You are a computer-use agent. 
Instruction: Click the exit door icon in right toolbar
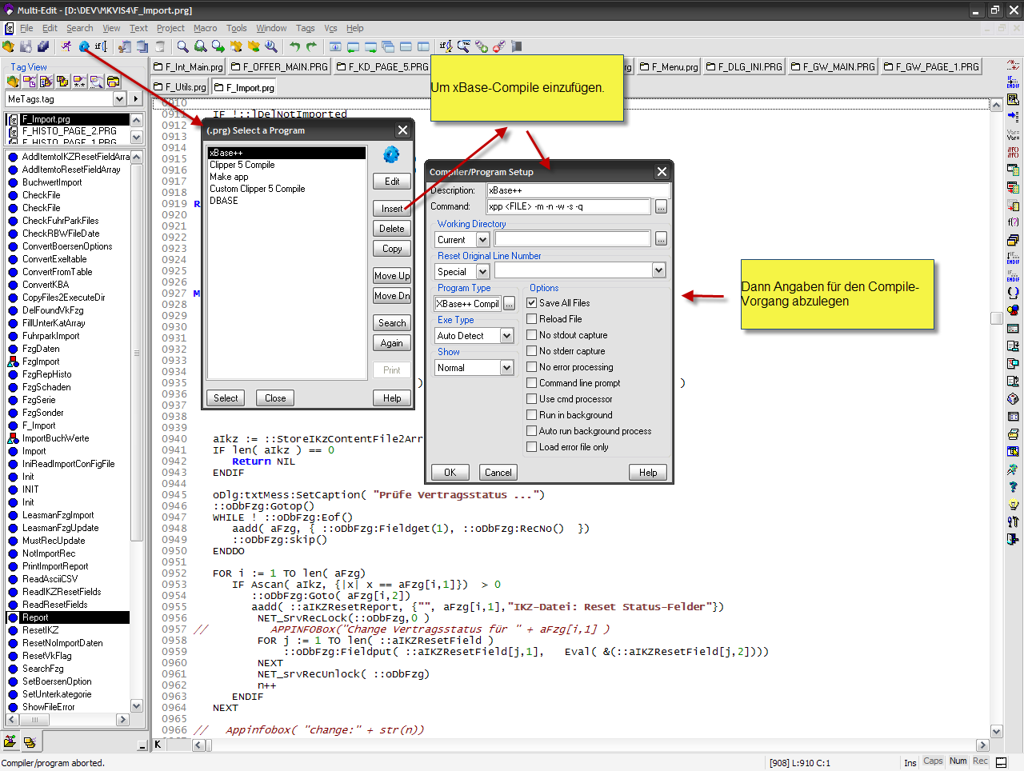1013,540
